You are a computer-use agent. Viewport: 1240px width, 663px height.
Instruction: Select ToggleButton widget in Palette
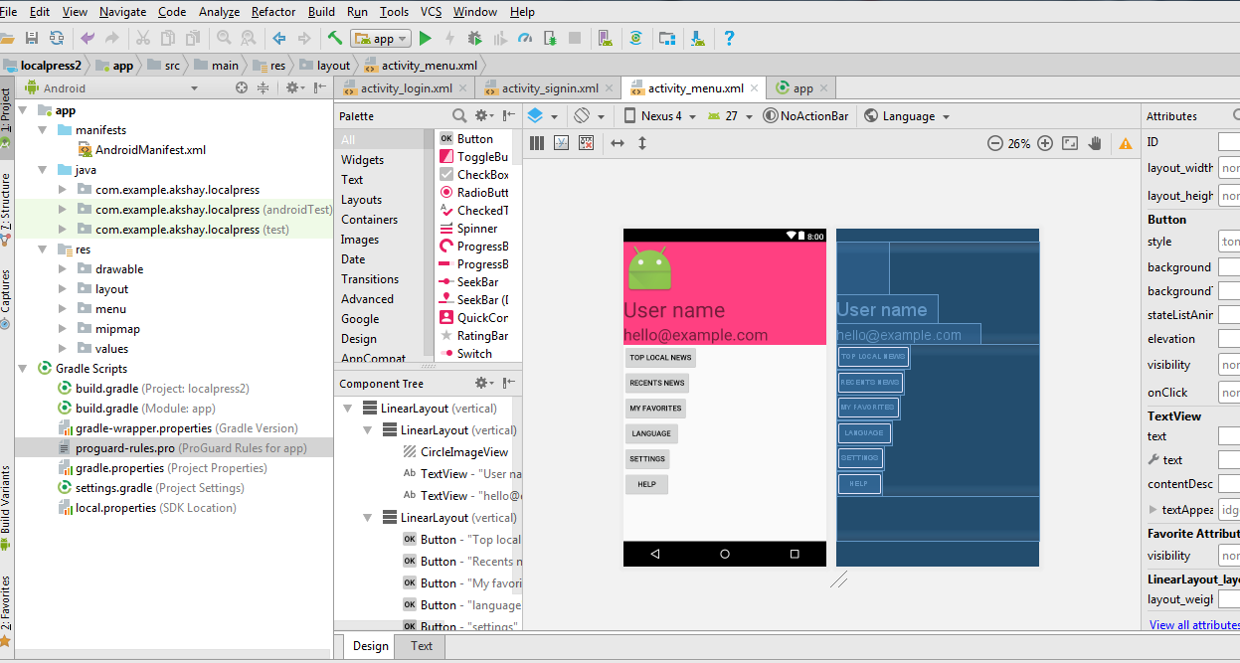[x=474, y=157]
